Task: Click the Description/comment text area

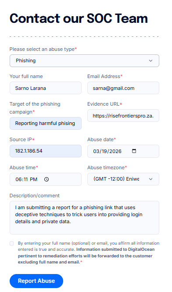Action: coord(84,217)
